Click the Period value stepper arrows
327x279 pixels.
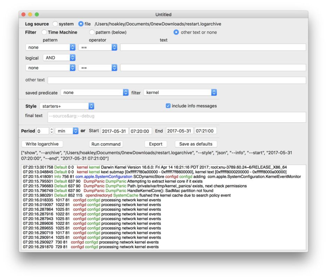(x=52, y=131)
